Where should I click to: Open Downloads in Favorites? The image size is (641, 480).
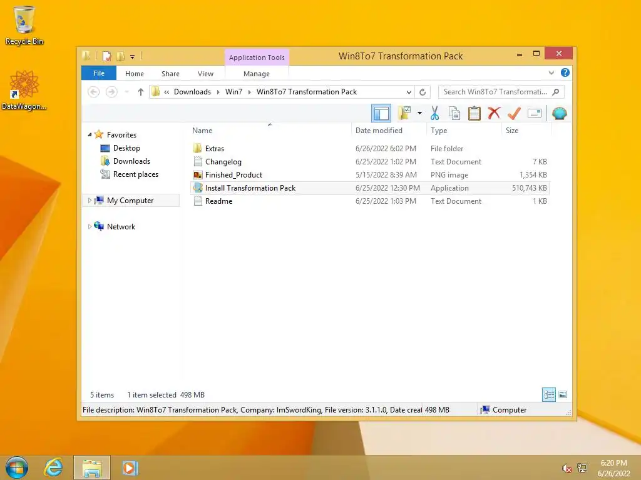[x=131, y=161]
